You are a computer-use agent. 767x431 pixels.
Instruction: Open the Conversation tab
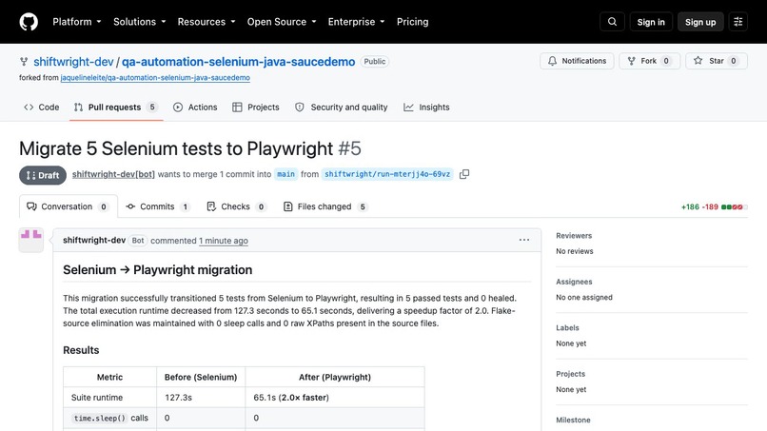coord(68,206)
